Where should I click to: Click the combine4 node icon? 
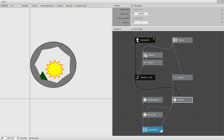[145, 130]
